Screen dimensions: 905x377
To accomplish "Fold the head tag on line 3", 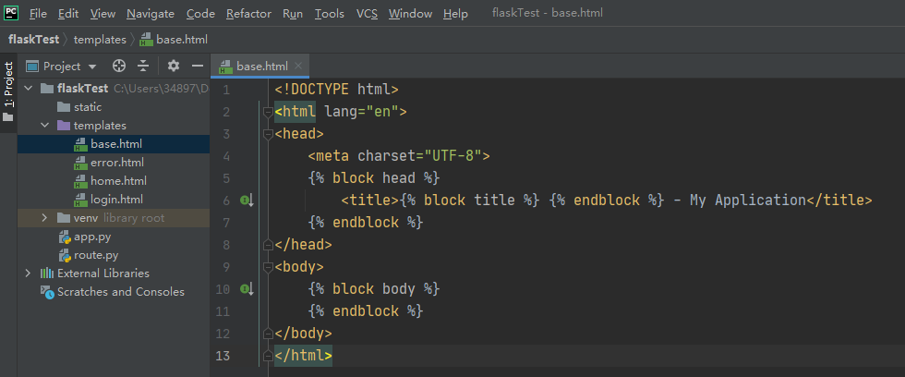I will (x=268, y=134).
